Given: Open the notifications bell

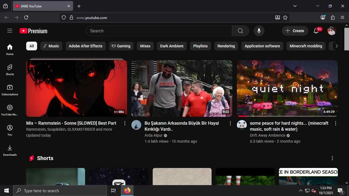Looking at the screenshot, I should click(x=316, y=31).
